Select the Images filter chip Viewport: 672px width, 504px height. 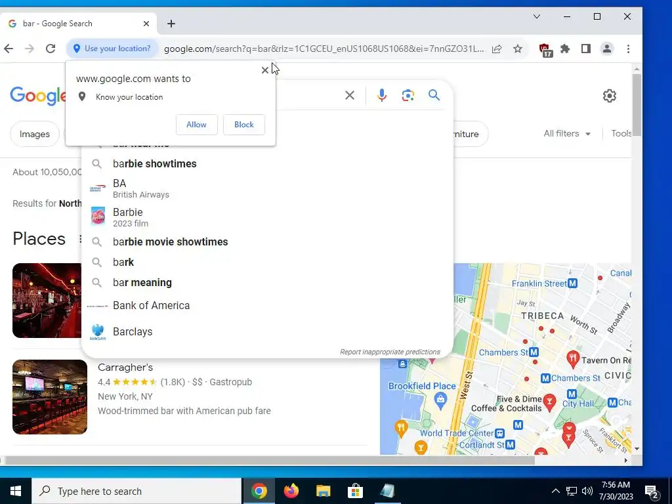(x=34, y=134)
